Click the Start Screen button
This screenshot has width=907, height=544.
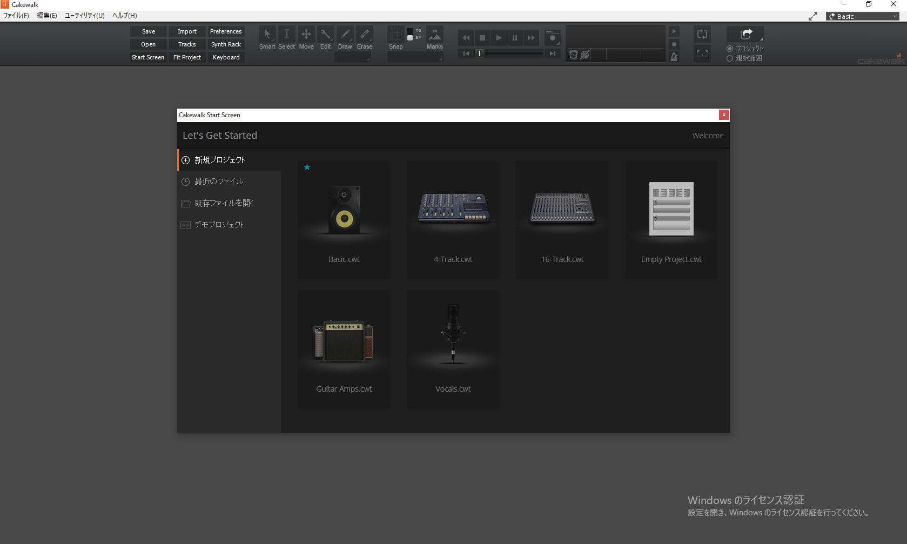(x=149, y=57)
